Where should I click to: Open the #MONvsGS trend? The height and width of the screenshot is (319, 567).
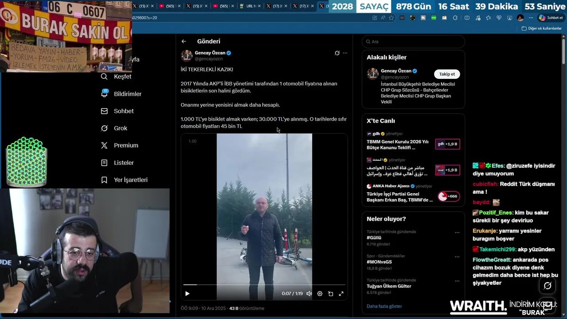pyautogui.click(x=379, y=262)
